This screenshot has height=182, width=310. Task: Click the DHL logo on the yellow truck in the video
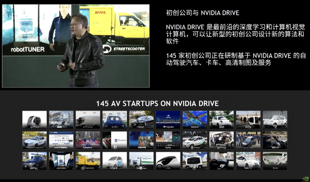pos(100,12)
